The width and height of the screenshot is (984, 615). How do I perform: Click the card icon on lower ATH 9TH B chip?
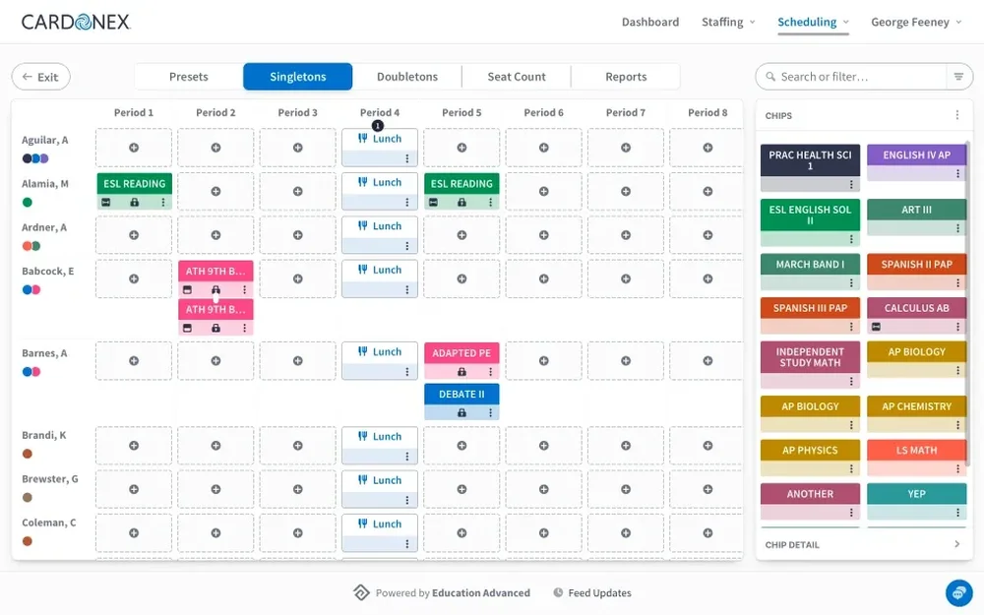coord(187,329)
